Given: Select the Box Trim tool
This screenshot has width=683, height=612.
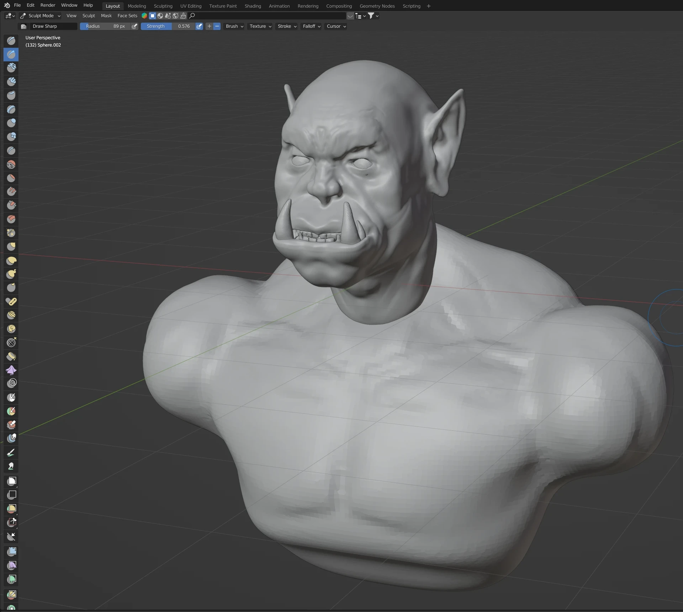Looking at the screenshot, I should (x=11, y=522).
